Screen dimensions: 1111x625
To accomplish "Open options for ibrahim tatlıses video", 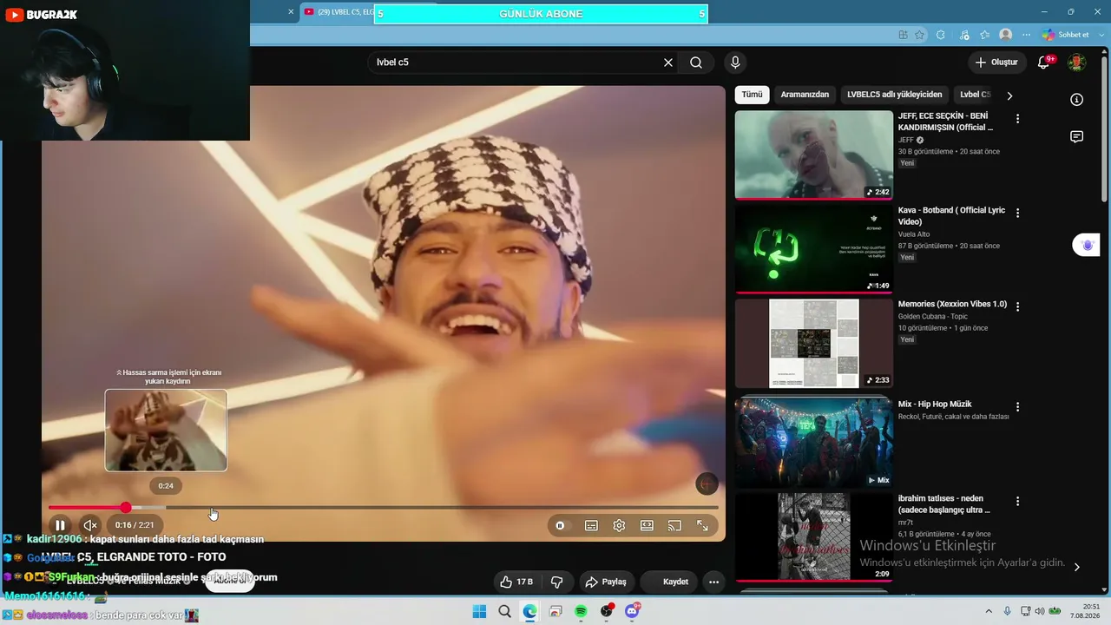I will point(1018,501).
